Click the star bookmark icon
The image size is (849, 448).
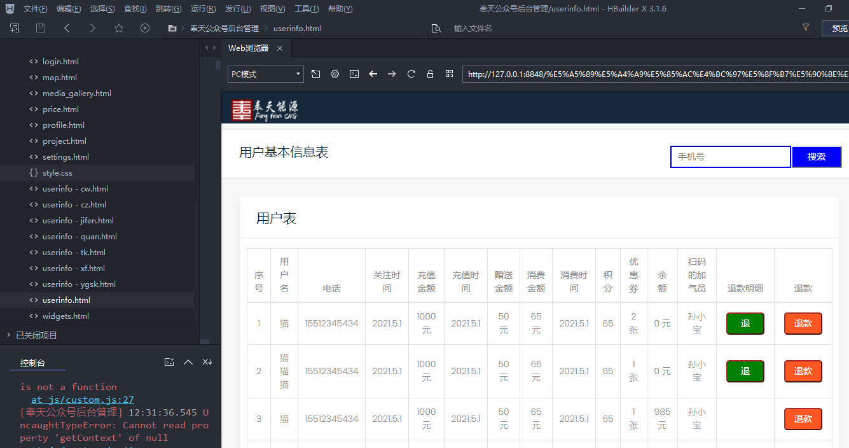pyautogui.click(x=118, y=28)
